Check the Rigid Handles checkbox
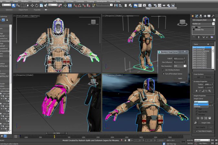The image size is (218, 145). (x=197, y=112)
